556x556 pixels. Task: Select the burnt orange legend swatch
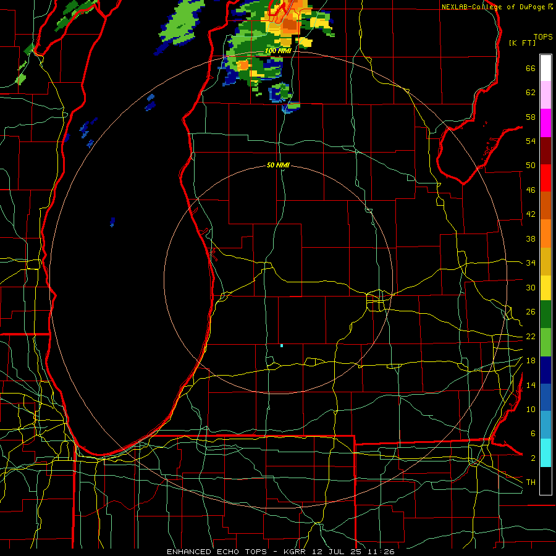[x=545, y=205]
